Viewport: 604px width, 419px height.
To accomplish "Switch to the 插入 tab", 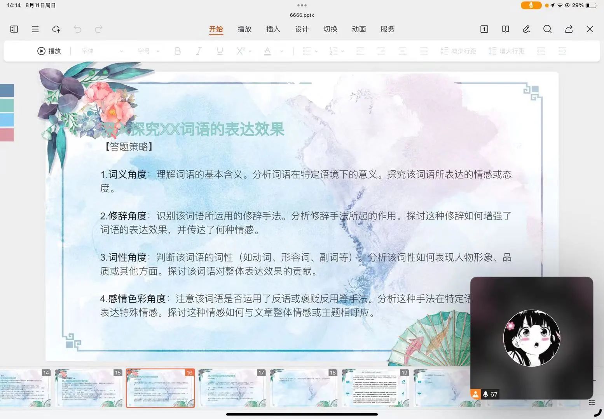I will (x=273, y=29).
